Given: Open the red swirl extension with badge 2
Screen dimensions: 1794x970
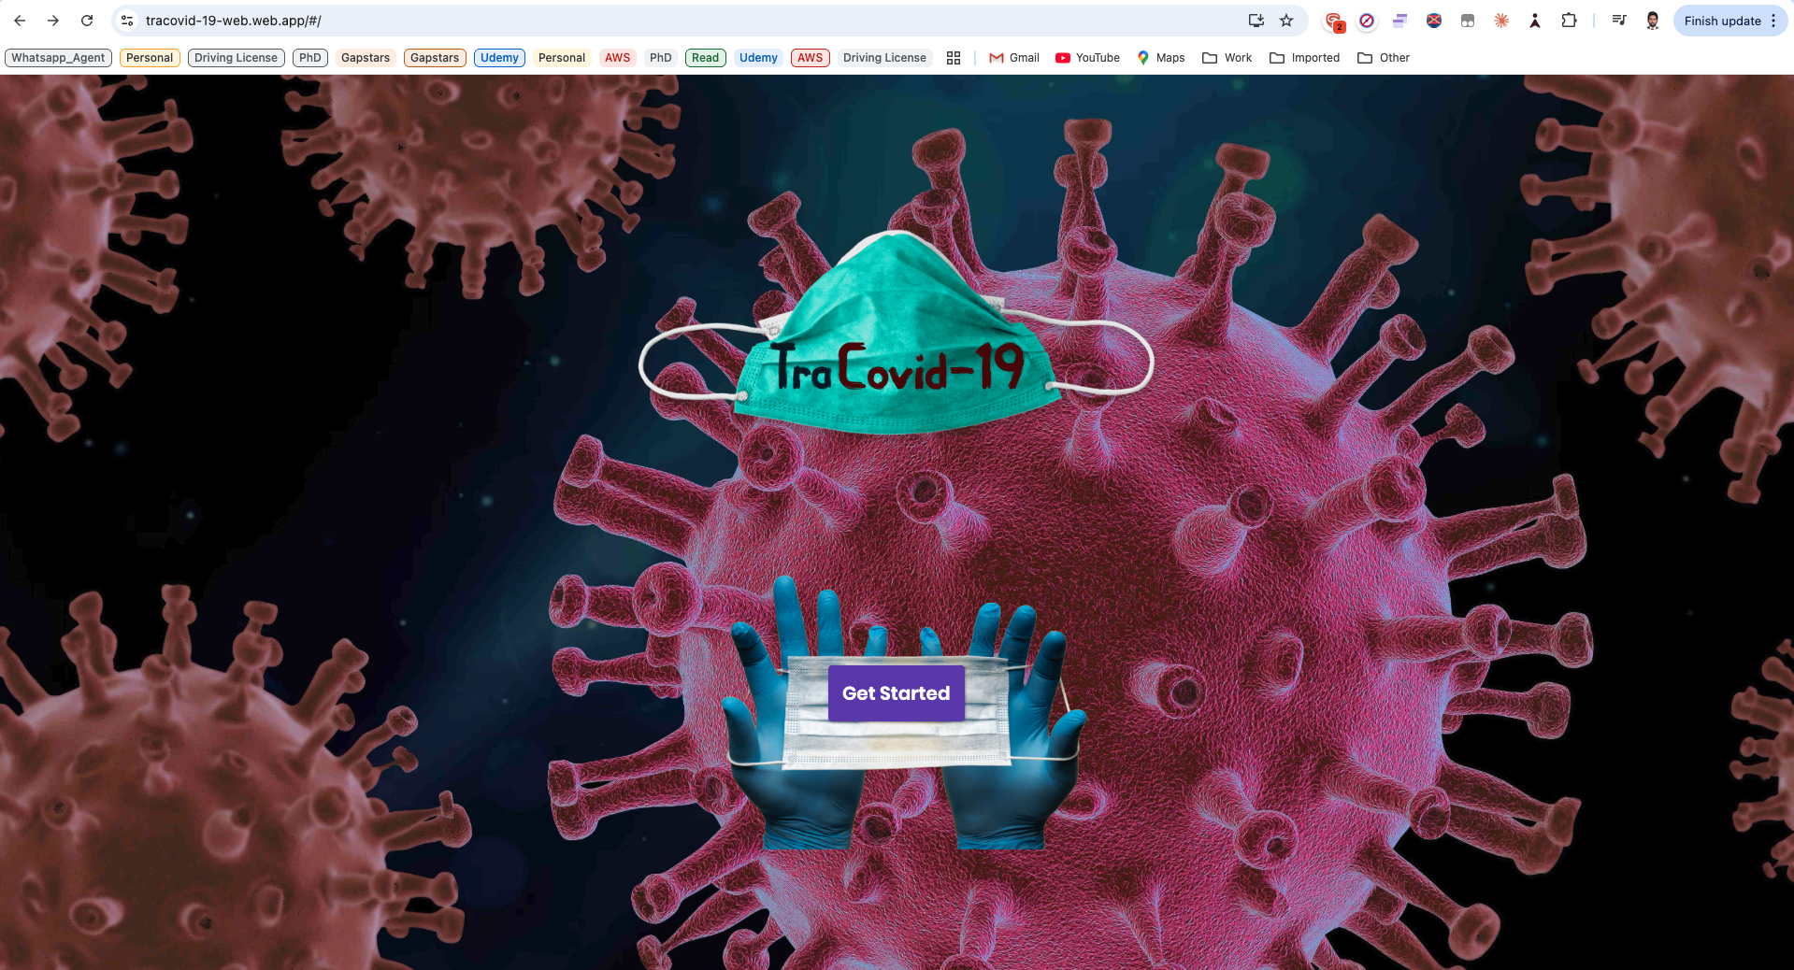Looking at the screenshot, I should (1334, 21).
